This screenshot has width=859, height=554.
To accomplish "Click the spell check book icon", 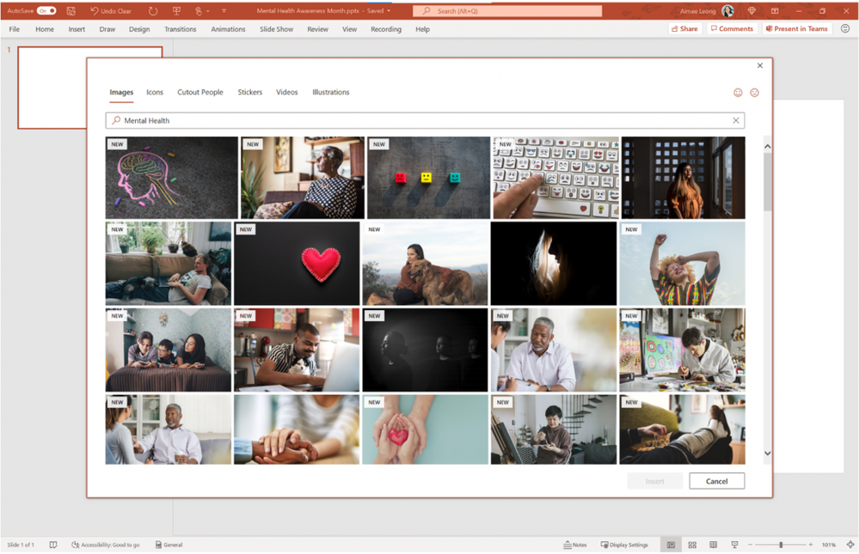I will click(53, 545).
